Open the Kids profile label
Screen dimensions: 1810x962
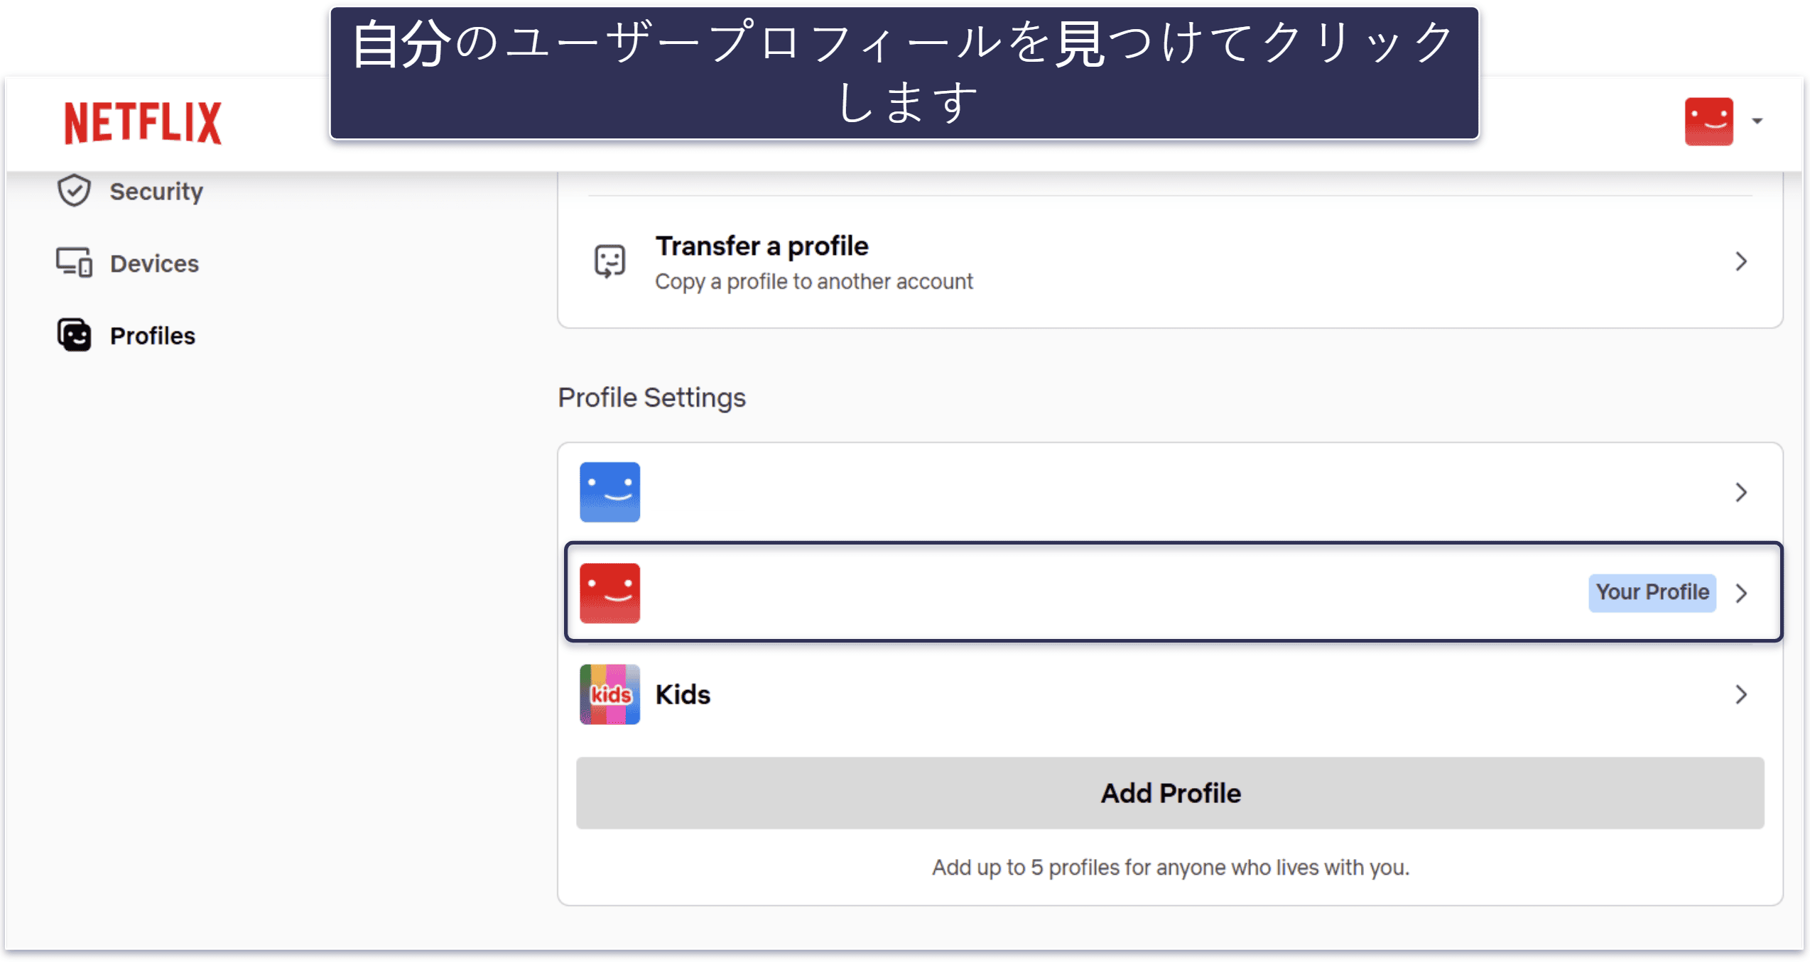(683, 694)
